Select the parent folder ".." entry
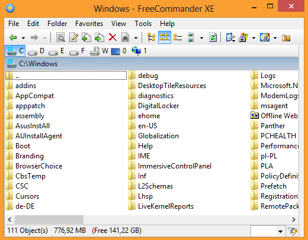The height and width of the screenshot is (240, 308). point(66,76)
